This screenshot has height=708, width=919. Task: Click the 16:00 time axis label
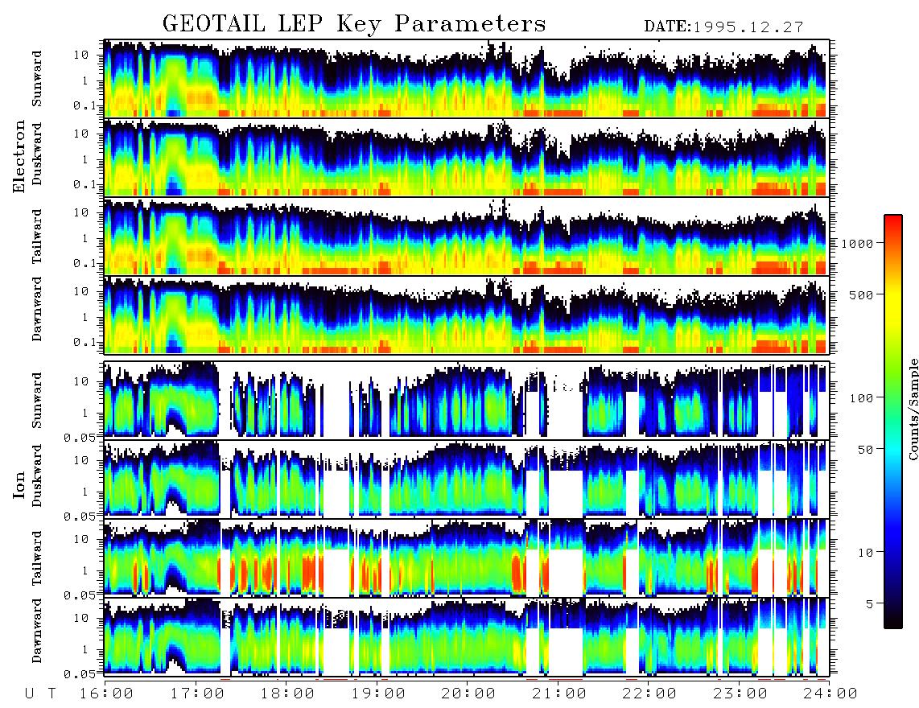[x=106, y=694]
